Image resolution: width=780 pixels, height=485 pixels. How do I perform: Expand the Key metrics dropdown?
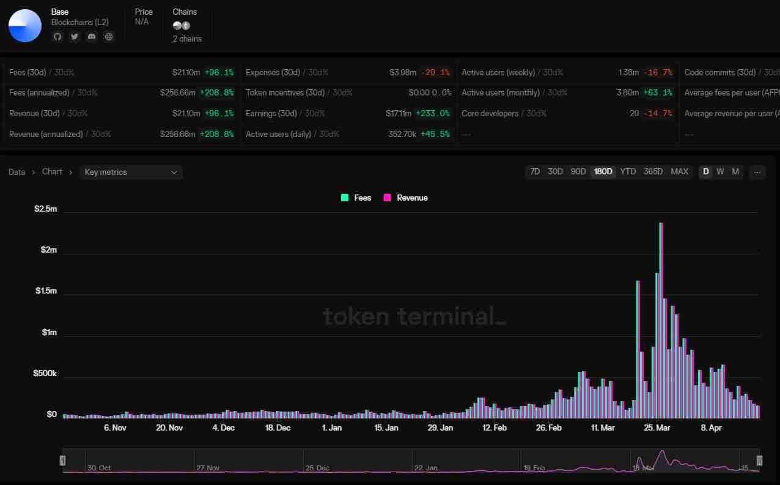131,172
